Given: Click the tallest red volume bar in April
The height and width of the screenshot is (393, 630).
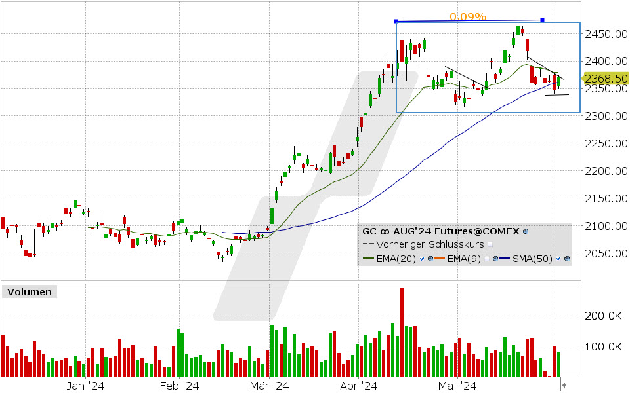Looking at the screenshot, I should [402, 333].
